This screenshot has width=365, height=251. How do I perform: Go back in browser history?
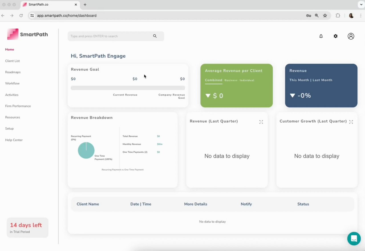3,16
